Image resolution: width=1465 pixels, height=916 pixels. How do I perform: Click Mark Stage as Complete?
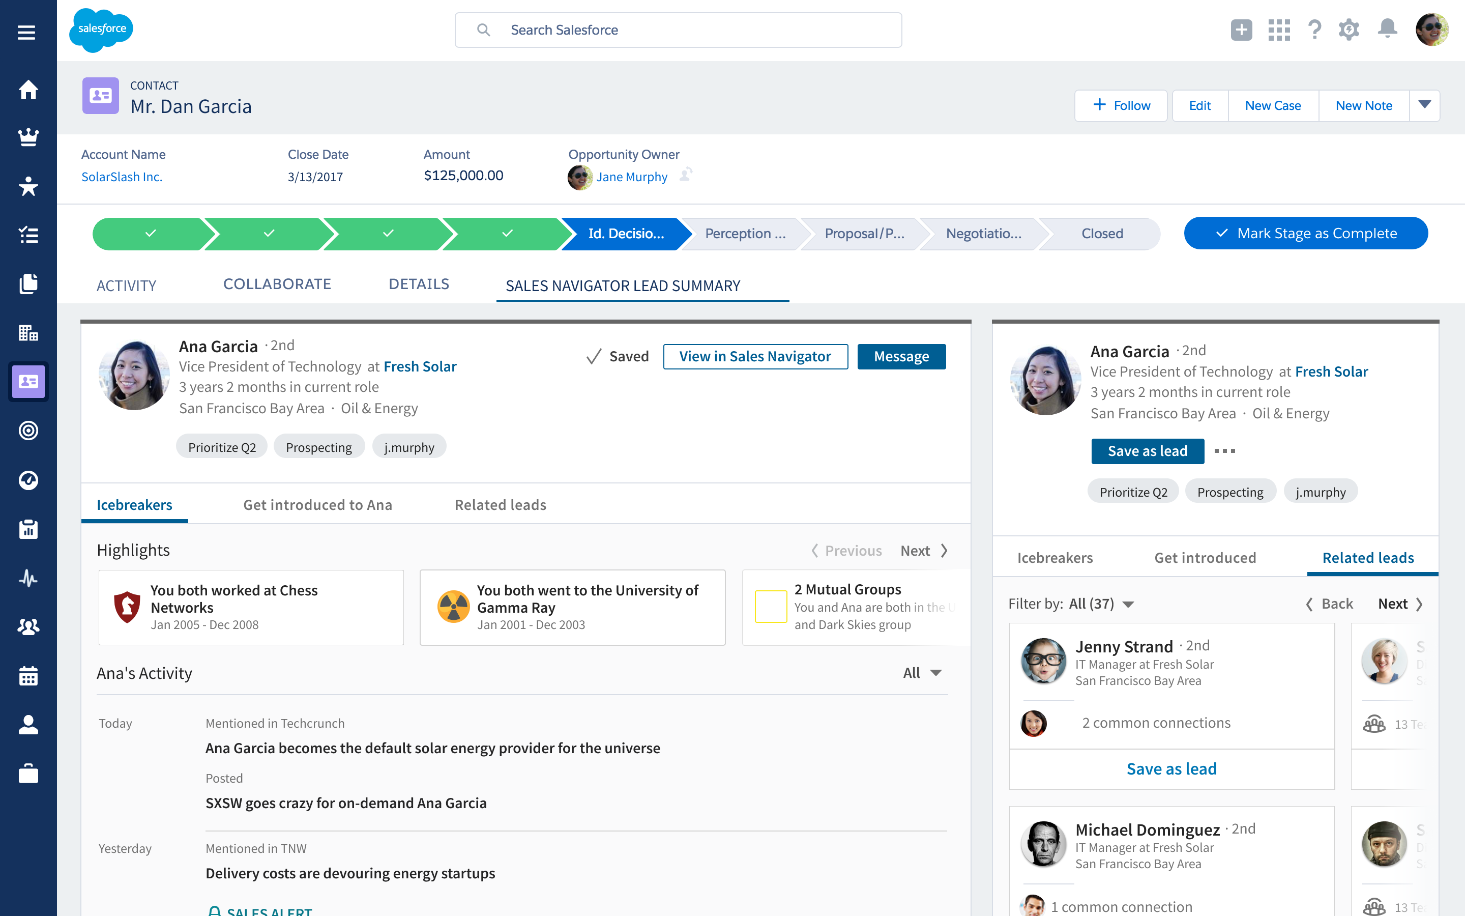[x=1306, y=233]
